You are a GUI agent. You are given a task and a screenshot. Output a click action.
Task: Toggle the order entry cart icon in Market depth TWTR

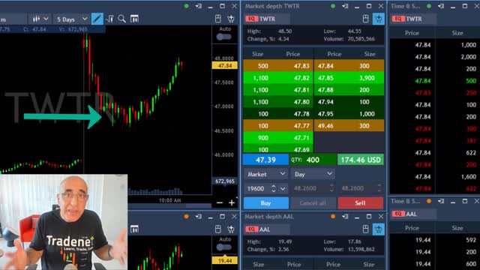click(378, 19)
